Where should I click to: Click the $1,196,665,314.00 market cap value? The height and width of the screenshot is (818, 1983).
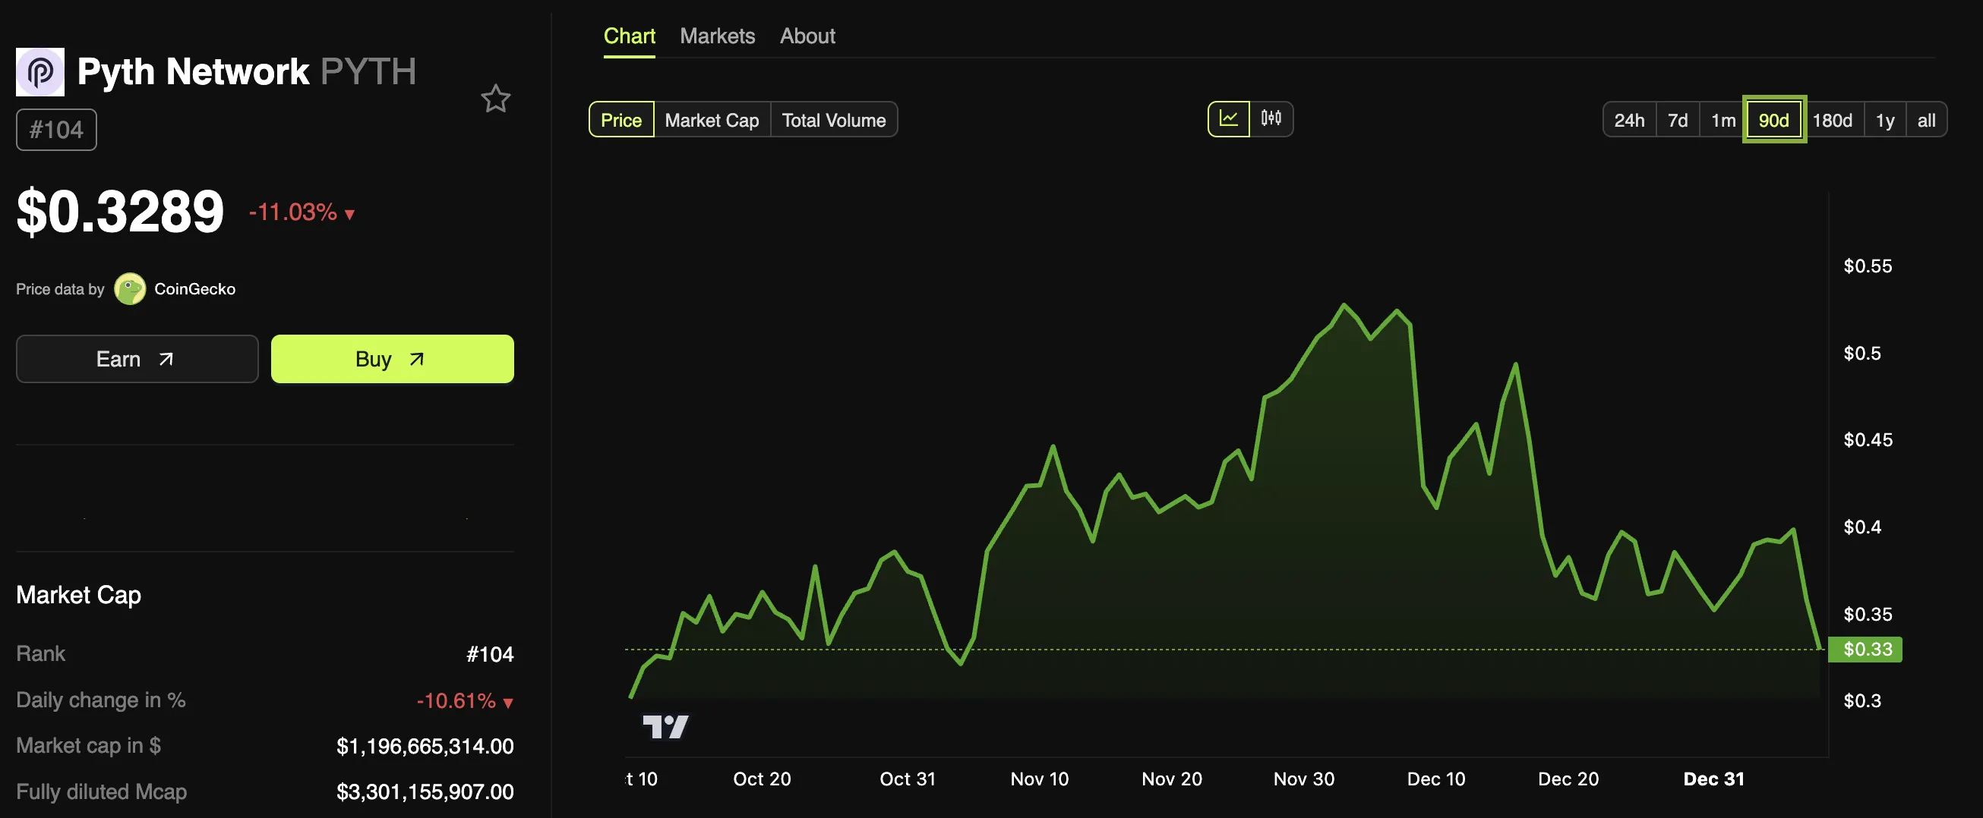pos(425,747)
